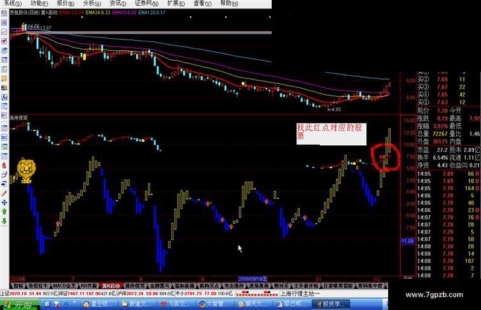This screenshot has width=481, height=310.
Task: Open the 系统(S) menu
Action: 12,3
